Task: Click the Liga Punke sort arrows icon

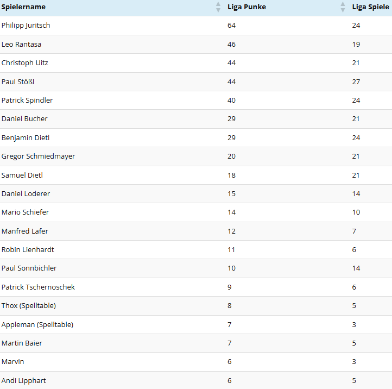Action: tap(343, 7)
